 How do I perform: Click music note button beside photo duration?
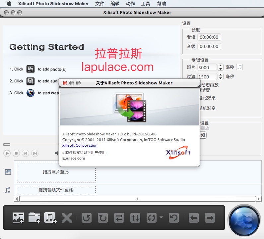(239, 67)
